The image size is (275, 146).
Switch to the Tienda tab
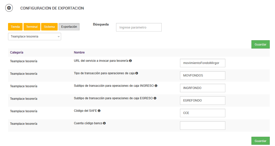click(x=15, y=27)
